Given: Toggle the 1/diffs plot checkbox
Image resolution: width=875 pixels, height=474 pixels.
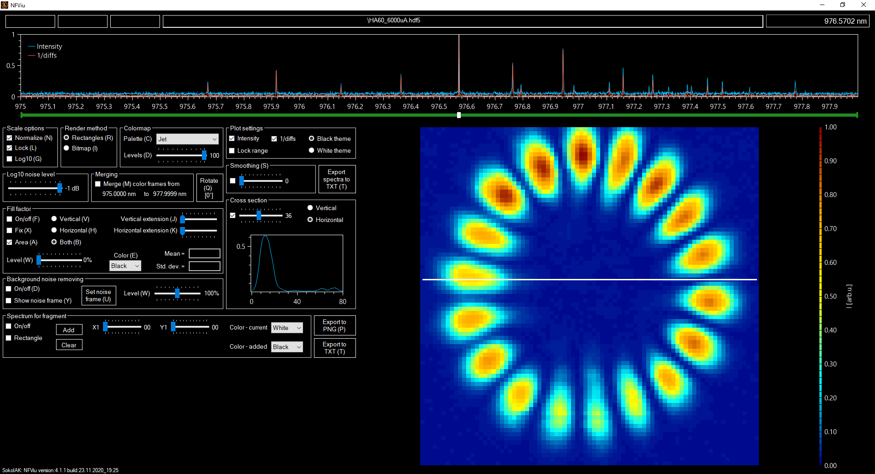Looking at the screenshot, I should (274, 139).
